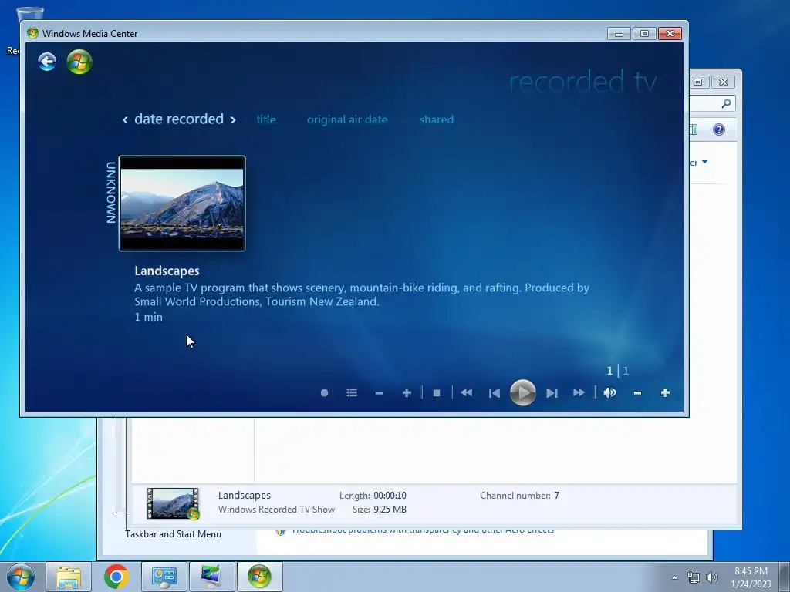Viewport: 790px width, 592px height.
Task: Select the Landscapes title text
Action: [167, 271]
